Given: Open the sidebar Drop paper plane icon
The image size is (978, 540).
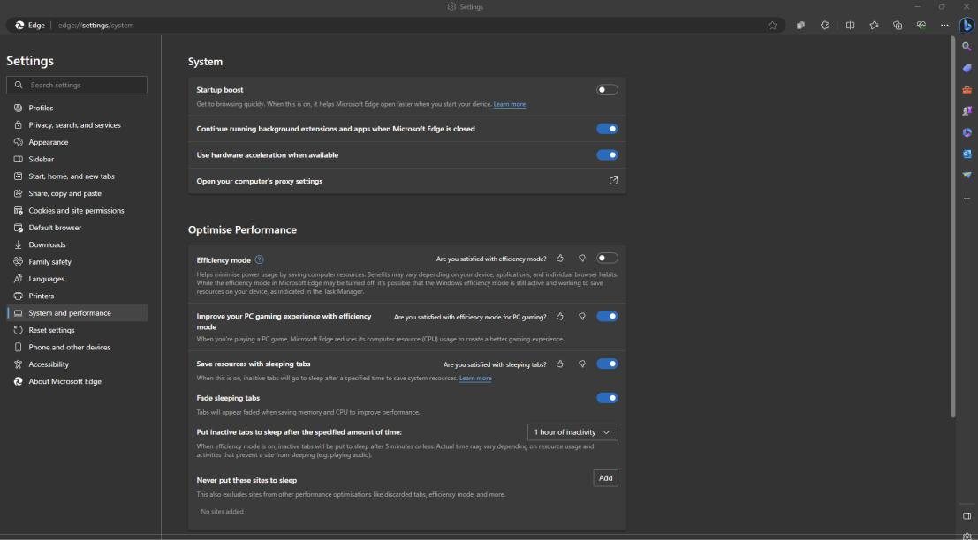Looking at the screenshot, I should 967,176.
